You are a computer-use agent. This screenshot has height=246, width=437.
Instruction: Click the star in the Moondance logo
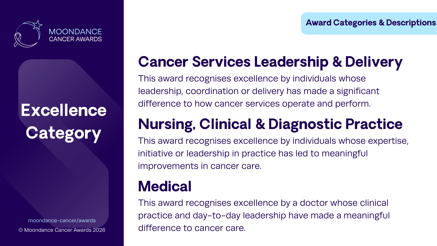tap(37, 25)
